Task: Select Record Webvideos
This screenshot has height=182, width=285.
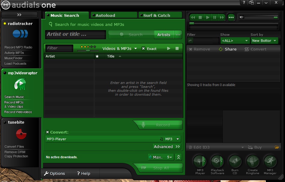Action: [x=18, y=112]
